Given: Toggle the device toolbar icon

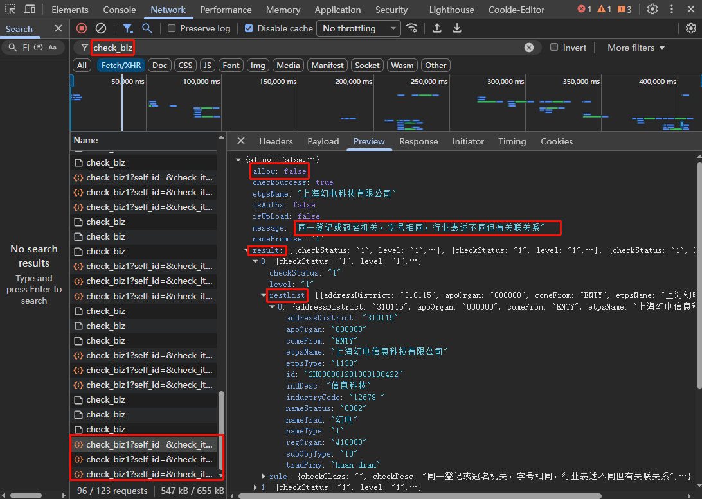Looking at the screenshot, I should (30, 10).
